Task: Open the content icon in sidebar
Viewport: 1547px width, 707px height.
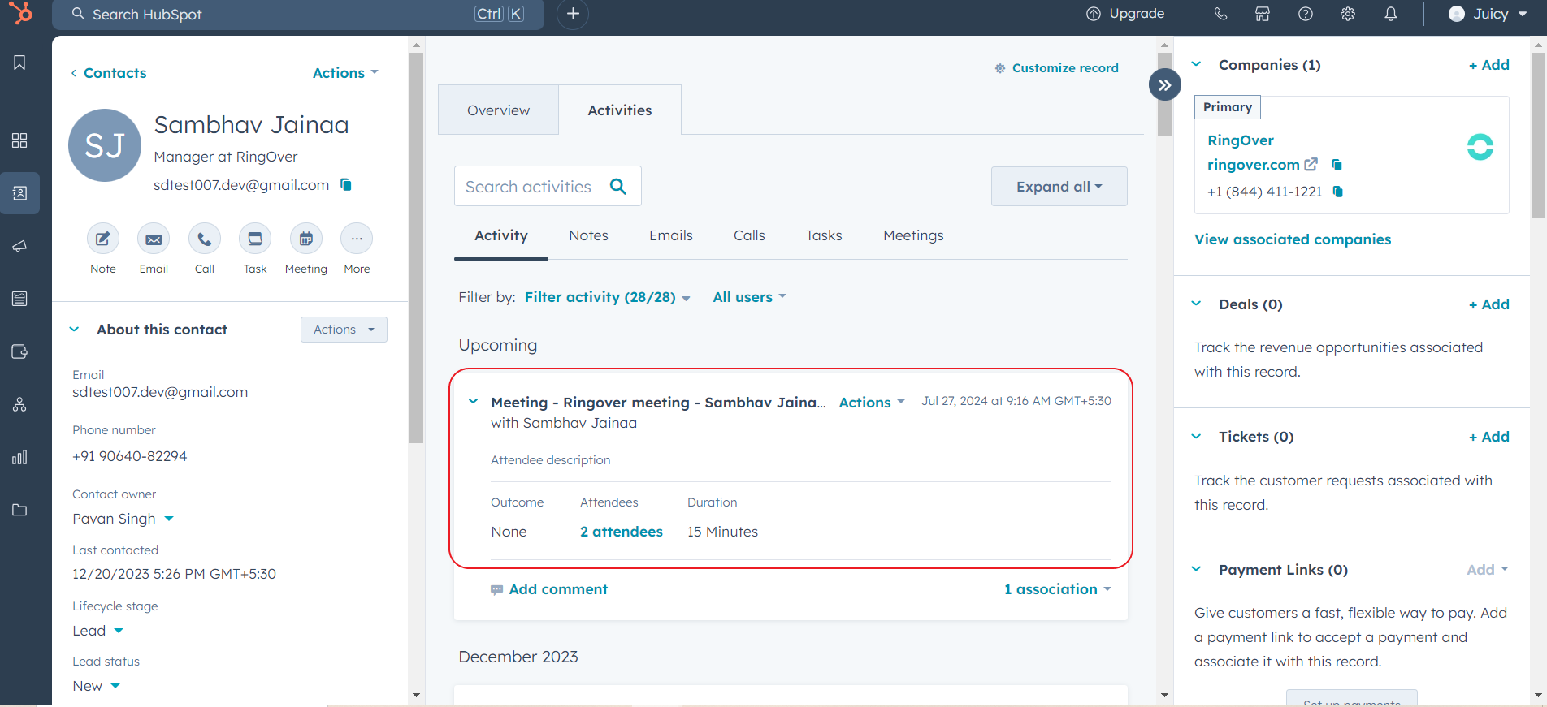Action: (x=19, y=299)
